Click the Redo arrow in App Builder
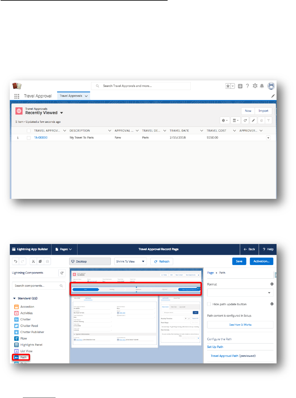The height and width of the screenshot is (398, 296). [x=23, y=261]
